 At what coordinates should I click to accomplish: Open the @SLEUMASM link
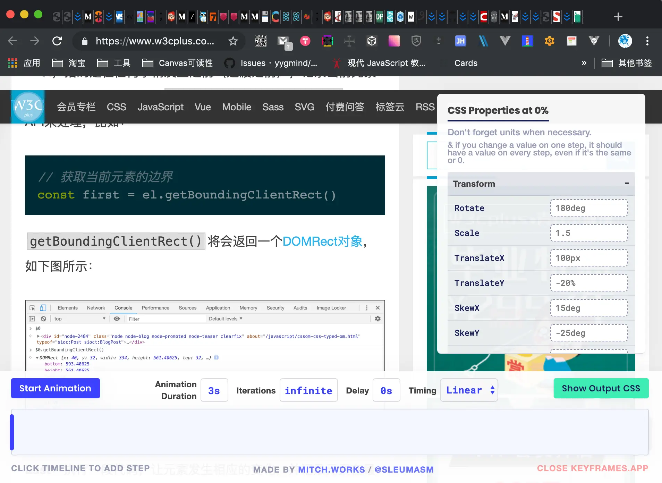(x=404, y=469)
